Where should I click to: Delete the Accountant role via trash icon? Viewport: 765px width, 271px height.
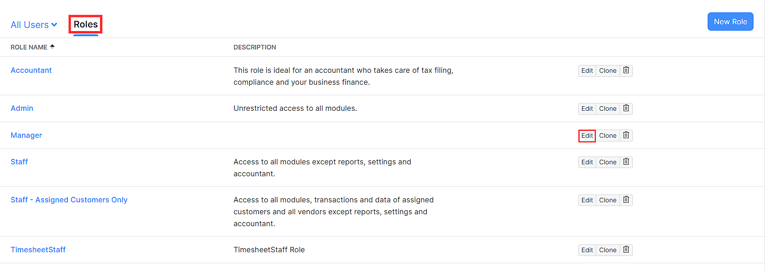pyautogui.click(x=626, y=70)
